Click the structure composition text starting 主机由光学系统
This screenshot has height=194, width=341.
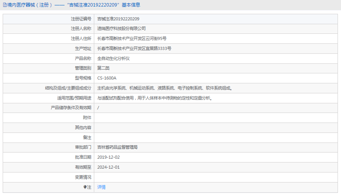[165, 88]
